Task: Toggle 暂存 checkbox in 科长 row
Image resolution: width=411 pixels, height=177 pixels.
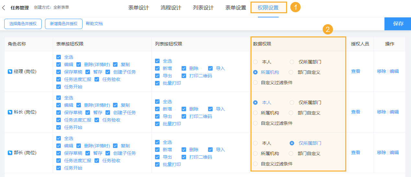Action: (x=88, y=113)
